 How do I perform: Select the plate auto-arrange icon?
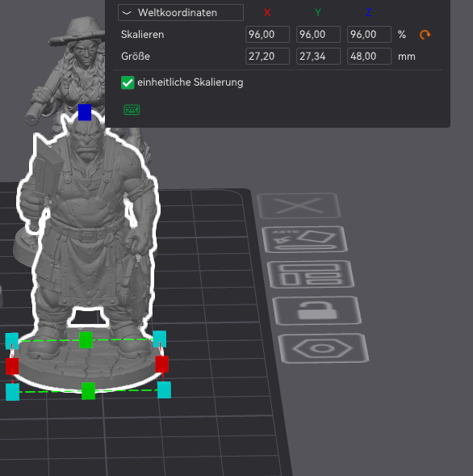pos(305,239)
